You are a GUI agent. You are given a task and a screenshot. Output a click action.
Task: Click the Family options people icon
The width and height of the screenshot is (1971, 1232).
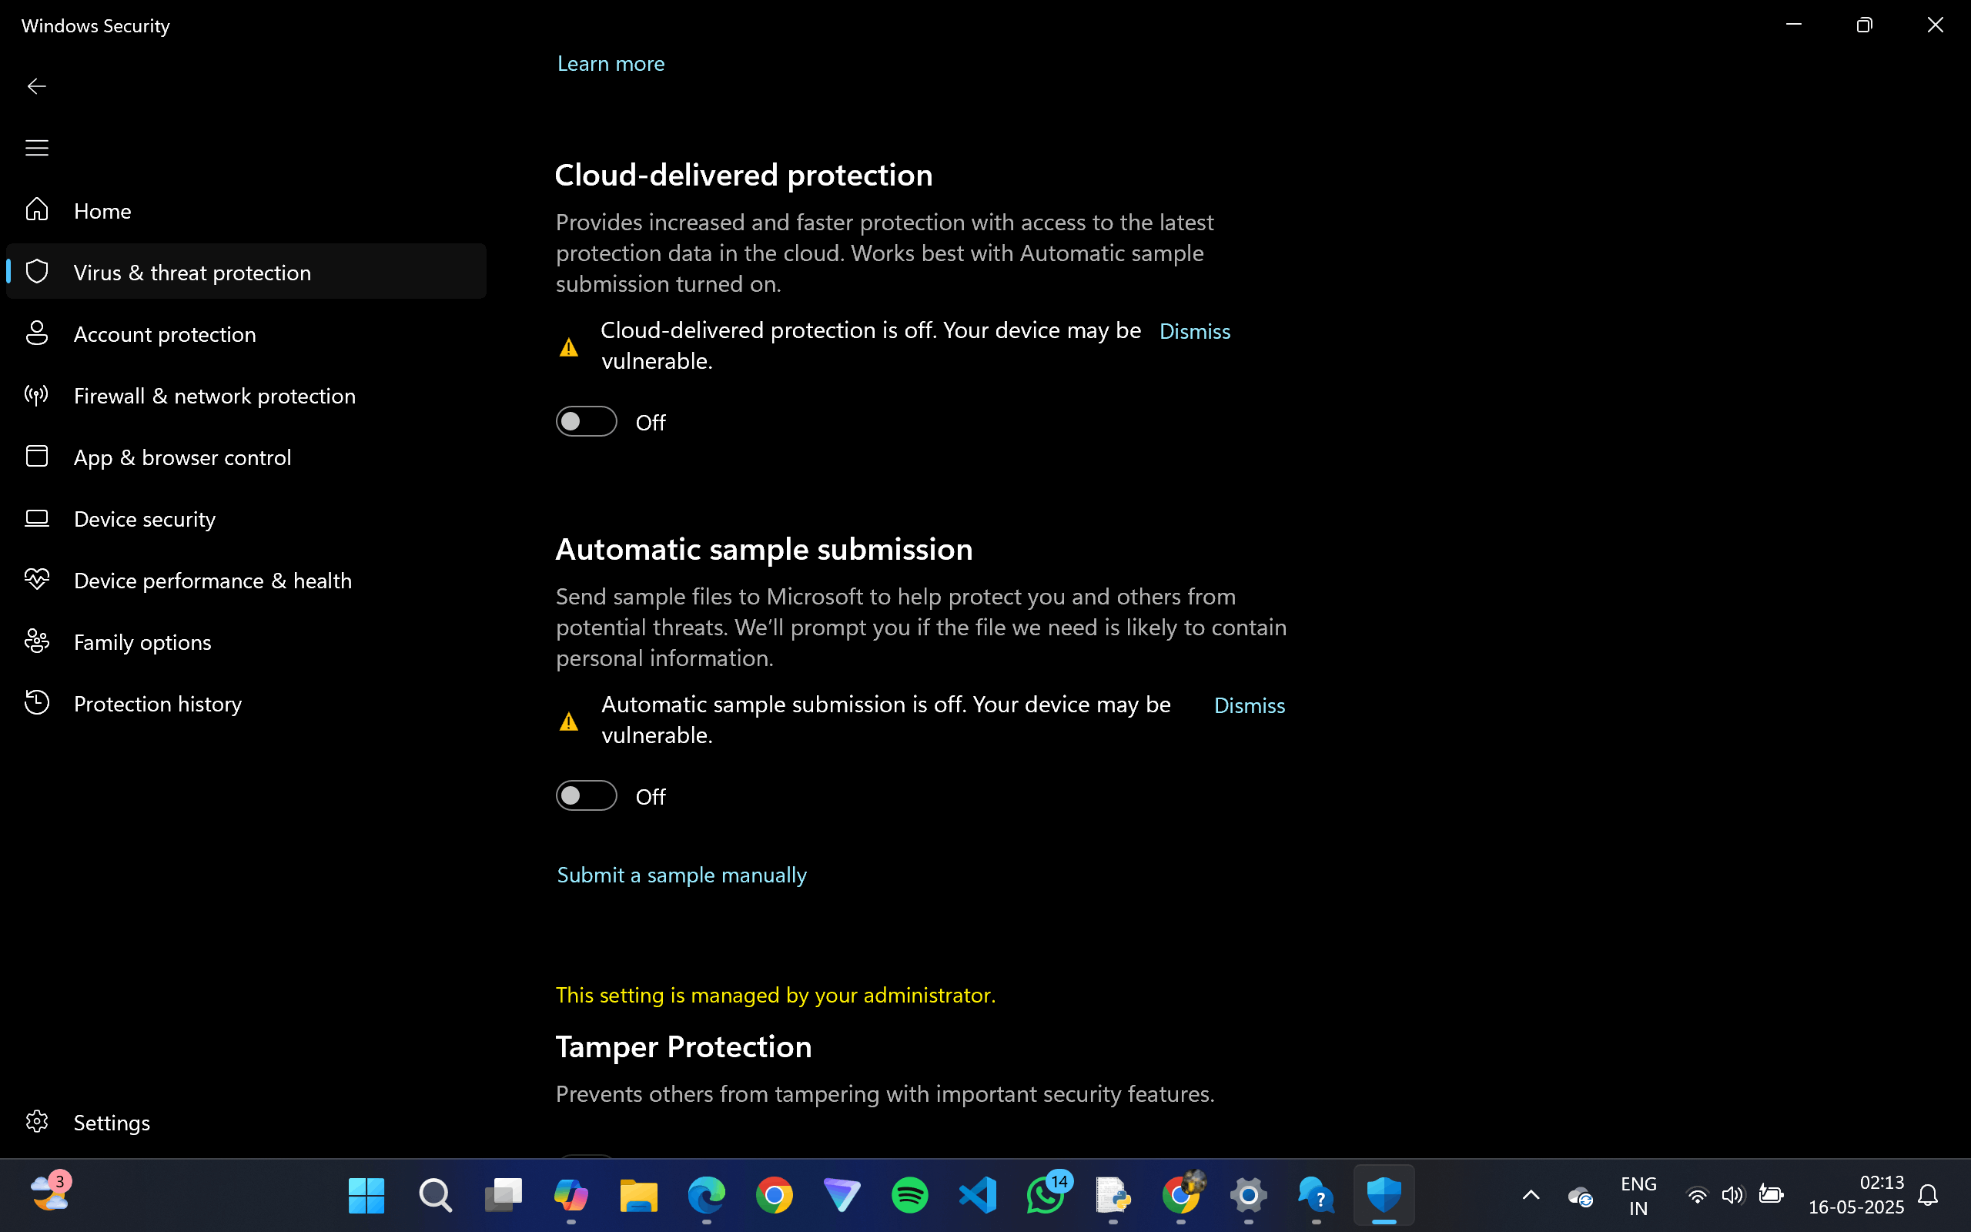pos(37,641)
